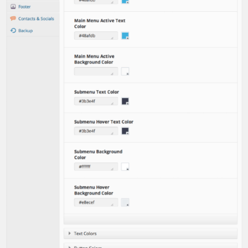Click Submenu Background Color #ffffff field

tap(96, 166)
